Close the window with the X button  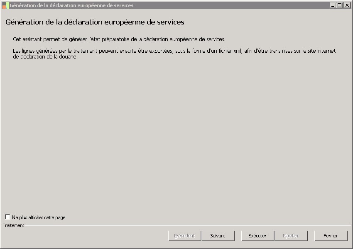[x=346, y=5]
